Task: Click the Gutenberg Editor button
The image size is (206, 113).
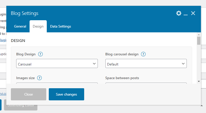Action: pyautogui.click(x=20, y=105)
